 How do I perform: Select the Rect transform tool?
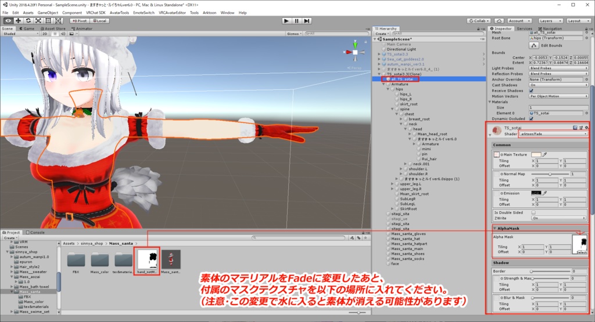tap(48, 21)
